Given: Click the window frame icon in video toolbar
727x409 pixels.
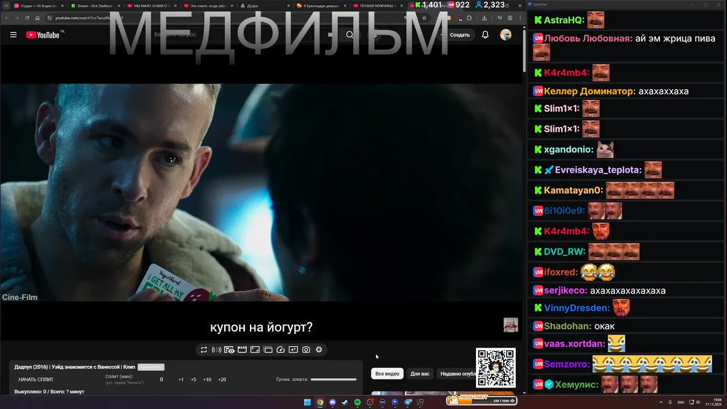Looking at the screenshot, I should tap(268, 350).
